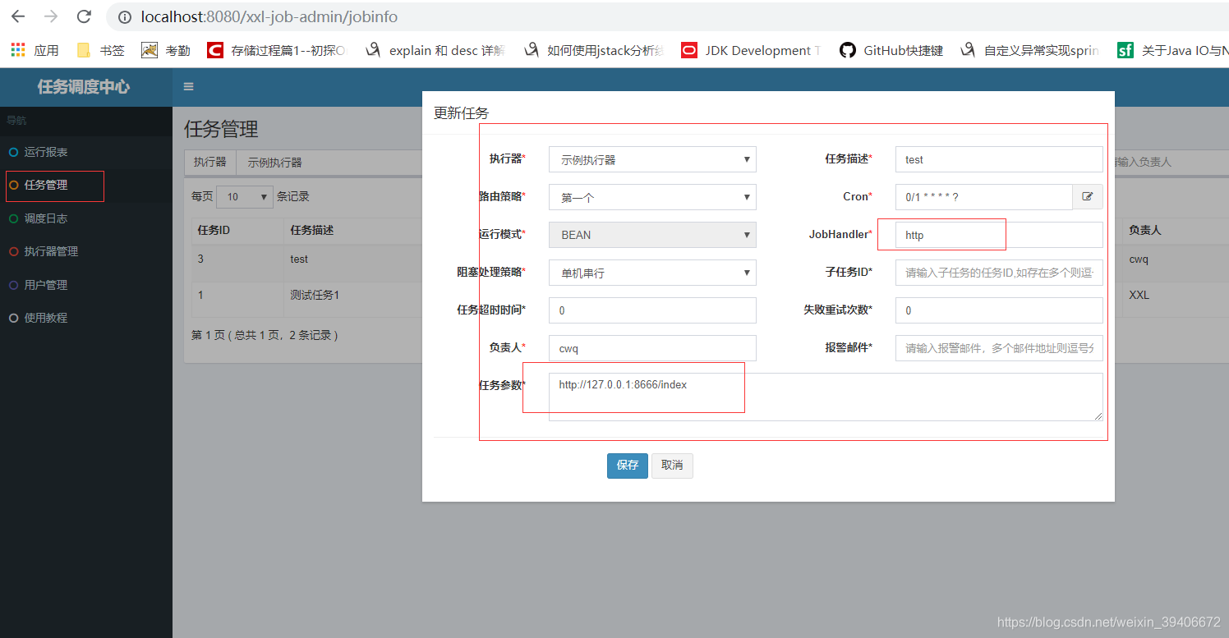Click the disabled 运行模式 BEAN dropdown
Viewport: 1229px width, 638px height.
pos(652,235)
